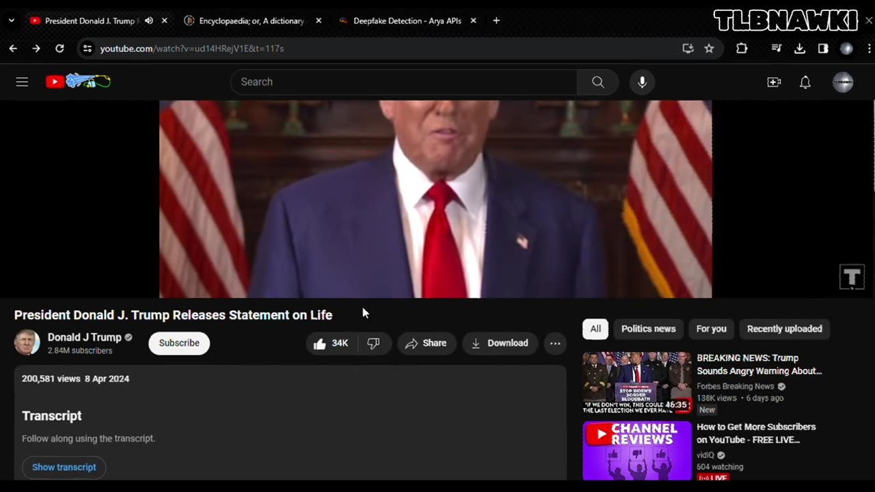
Task: Close the Encyclopaedia tab
Action: (319, 20)
